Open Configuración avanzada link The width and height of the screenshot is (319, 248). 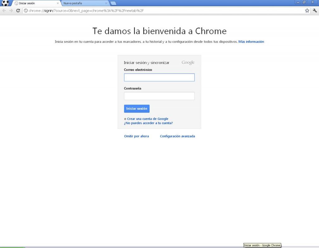tap(177, 136)
